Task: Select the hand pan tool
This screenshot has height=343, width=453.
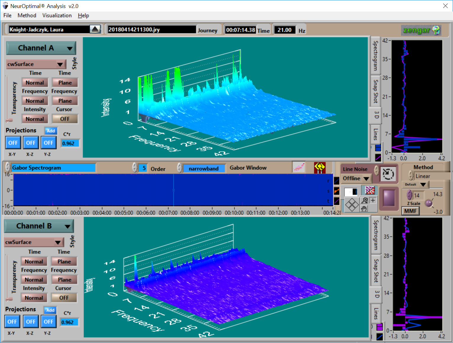Action: [x=364, y=208]
